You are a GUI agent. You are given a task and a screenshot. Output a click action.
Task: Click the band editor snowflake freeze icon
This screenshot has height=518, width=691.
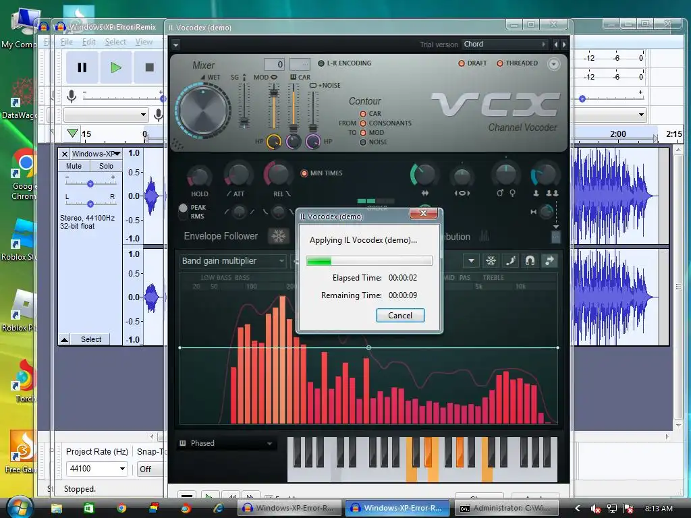point(491,261)
